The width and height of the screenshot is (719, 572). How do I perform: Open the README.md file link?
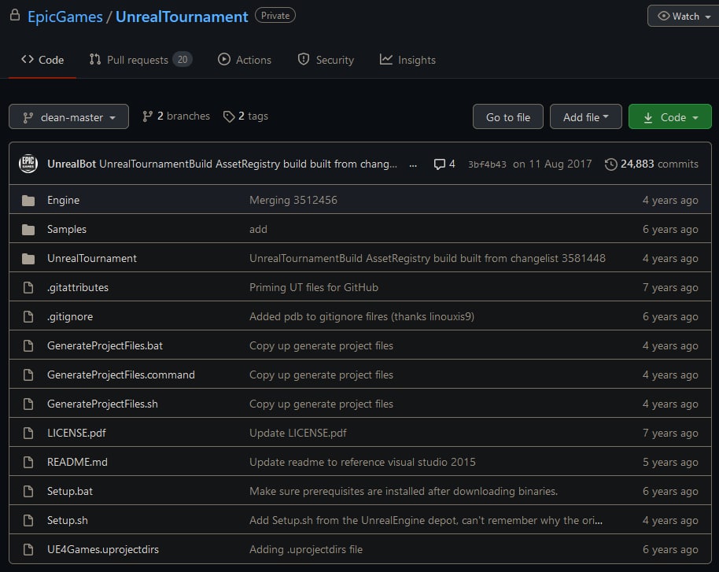tap(77, 463)
